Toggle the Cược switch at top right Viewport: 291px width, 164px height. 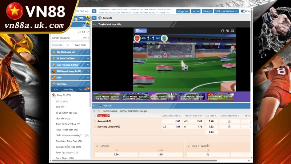pyautogui.click(x=243, y=11)
